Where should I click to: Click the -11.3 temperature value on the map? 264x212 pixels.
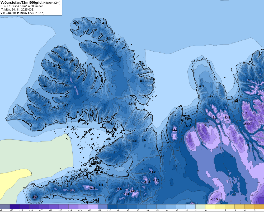[x=72, y=190]
